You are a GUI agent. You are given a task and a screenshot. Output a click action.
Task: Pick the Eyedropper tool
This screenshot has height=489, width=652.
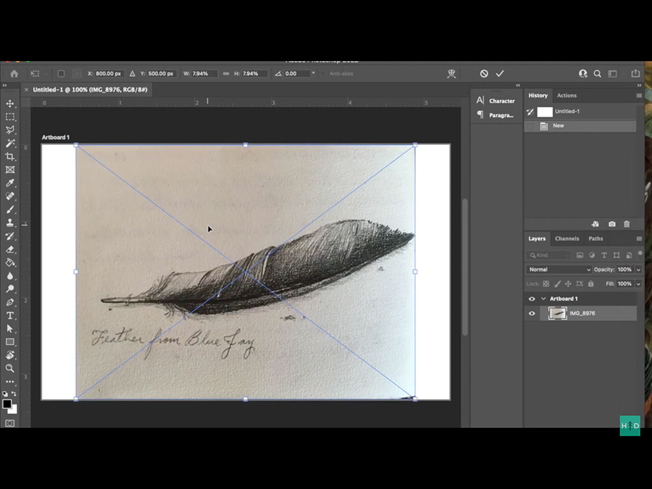click(10, 183)
